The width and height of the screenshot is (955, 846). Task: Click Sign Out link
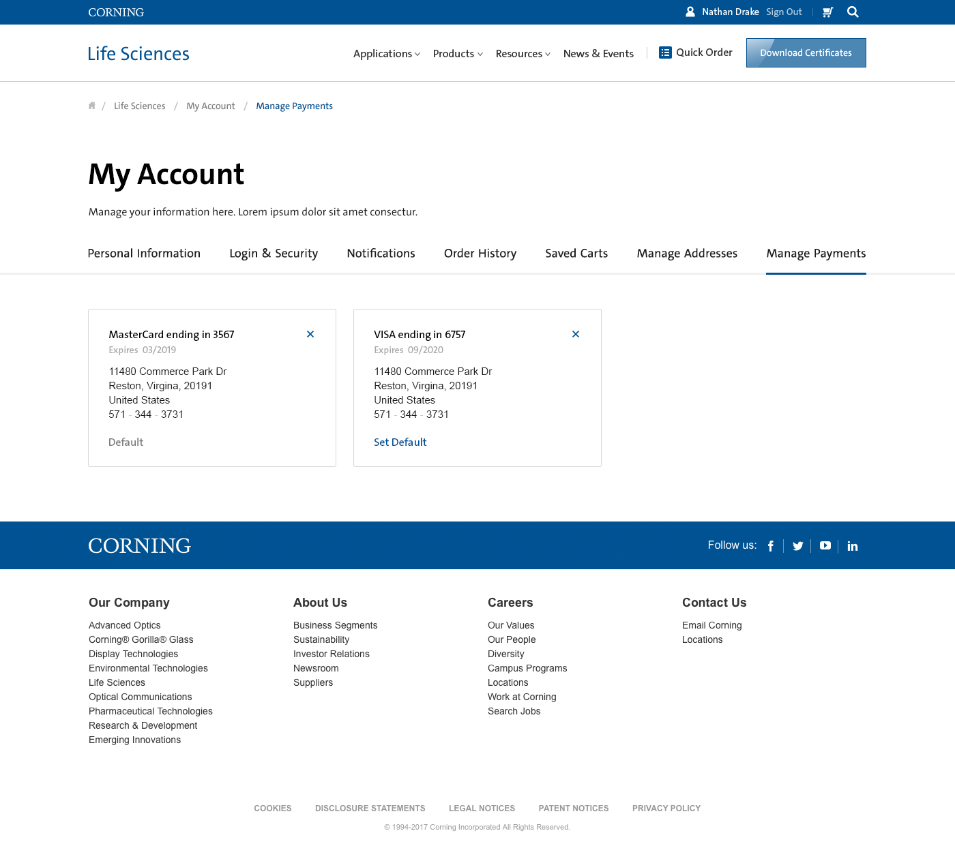[x=784, y=12]
